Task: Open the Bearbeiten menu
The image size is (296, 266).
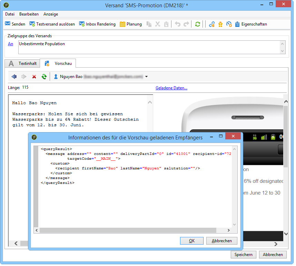Action: (x=29, y=14)
